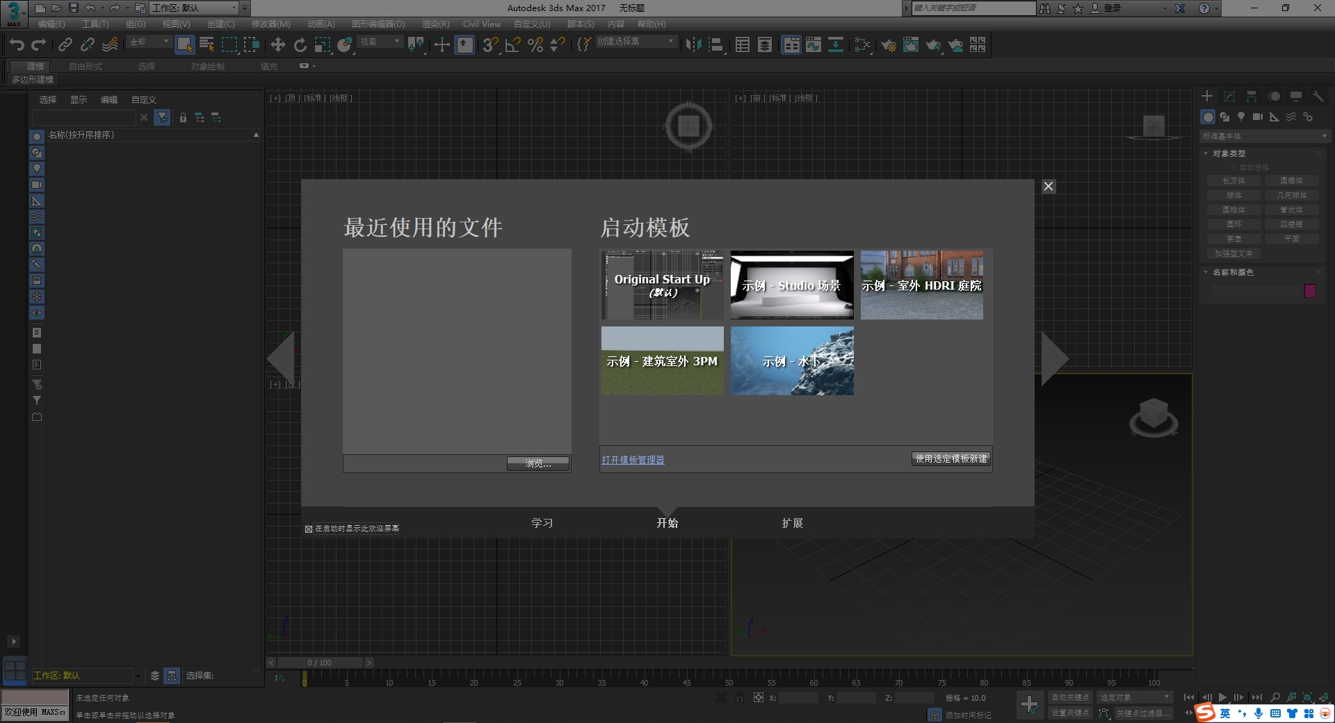Viewport: 1335px width, 723px height.
Task: Uncheck show welcome screen at startup
Action: pos(309,529)
